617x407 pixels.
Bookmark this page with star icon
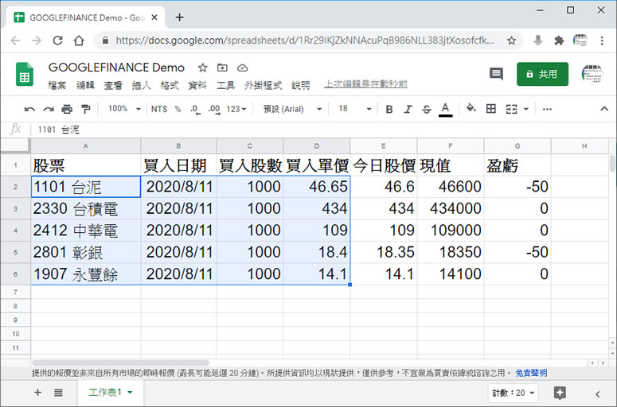pos(511,40)
